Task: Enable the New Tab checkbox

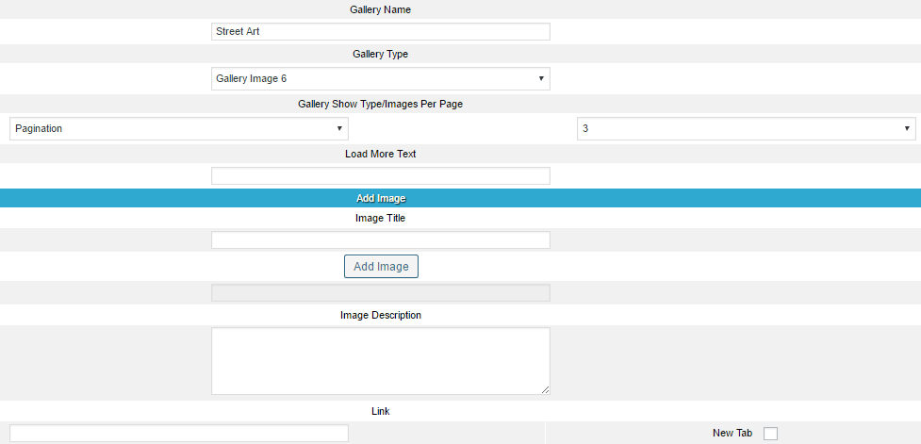Action: point(770,434)
